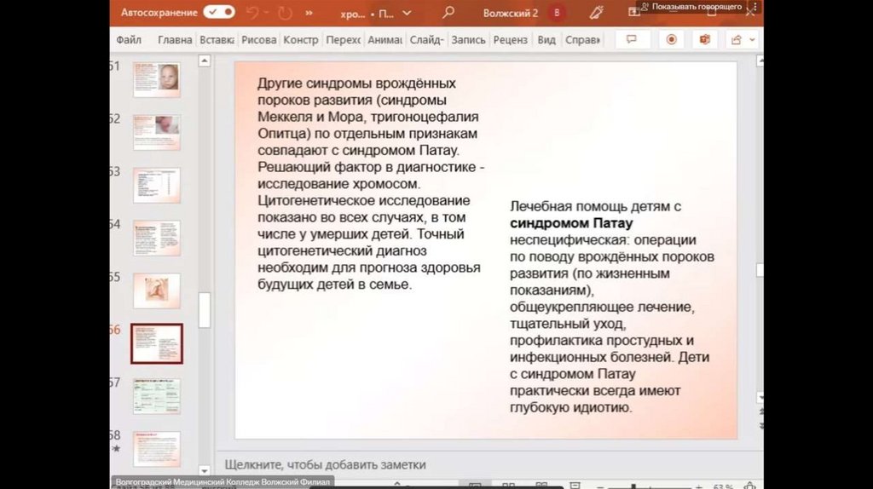Open the Файл menu
This screenshot has width=873, height=489.
point(129,40)
